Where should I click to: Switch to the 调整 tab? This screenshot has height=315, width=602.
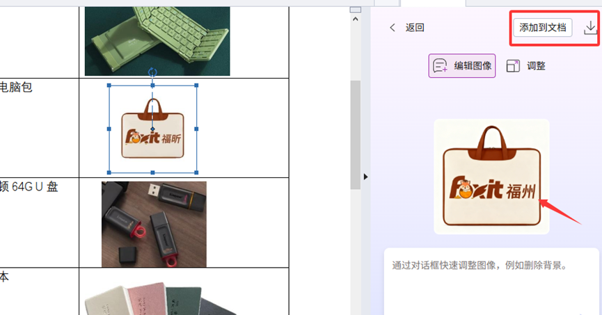tap(526, 66)
